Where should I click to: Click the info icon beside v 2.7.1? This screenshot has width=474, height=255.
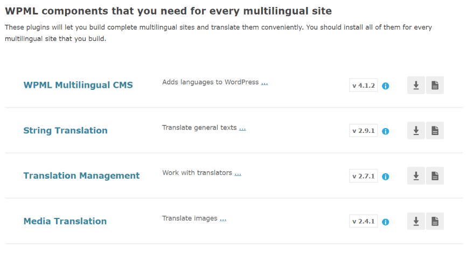point(386,176)
